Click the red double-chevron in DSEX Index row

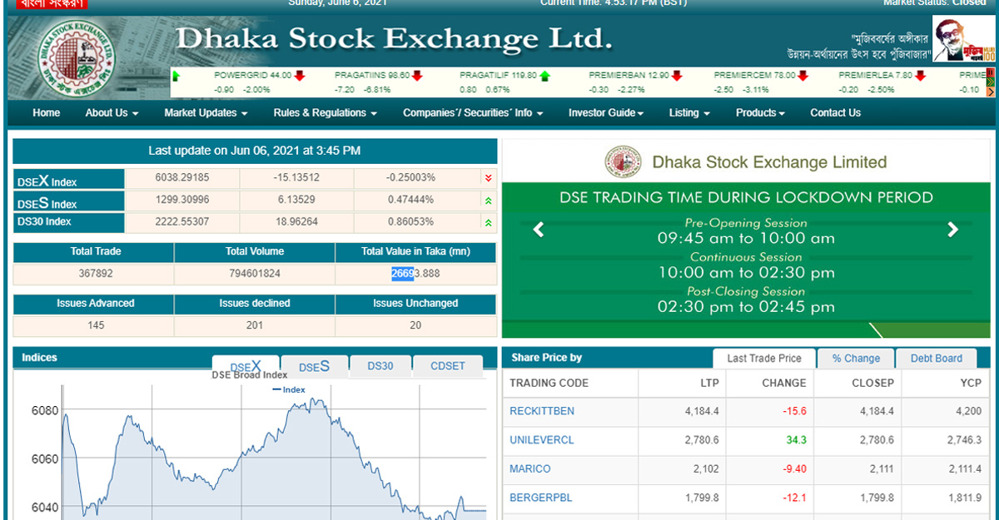point(488,178)
